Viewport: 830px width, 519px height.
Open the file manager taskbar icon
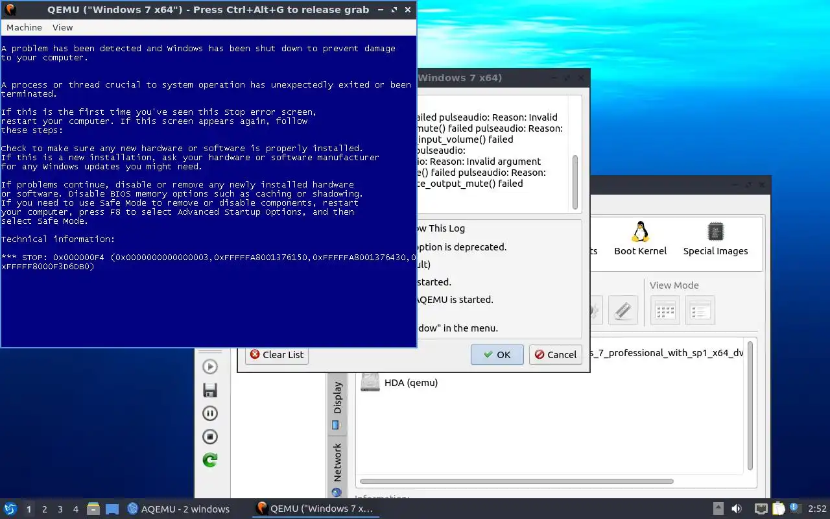tap(93, 509)
